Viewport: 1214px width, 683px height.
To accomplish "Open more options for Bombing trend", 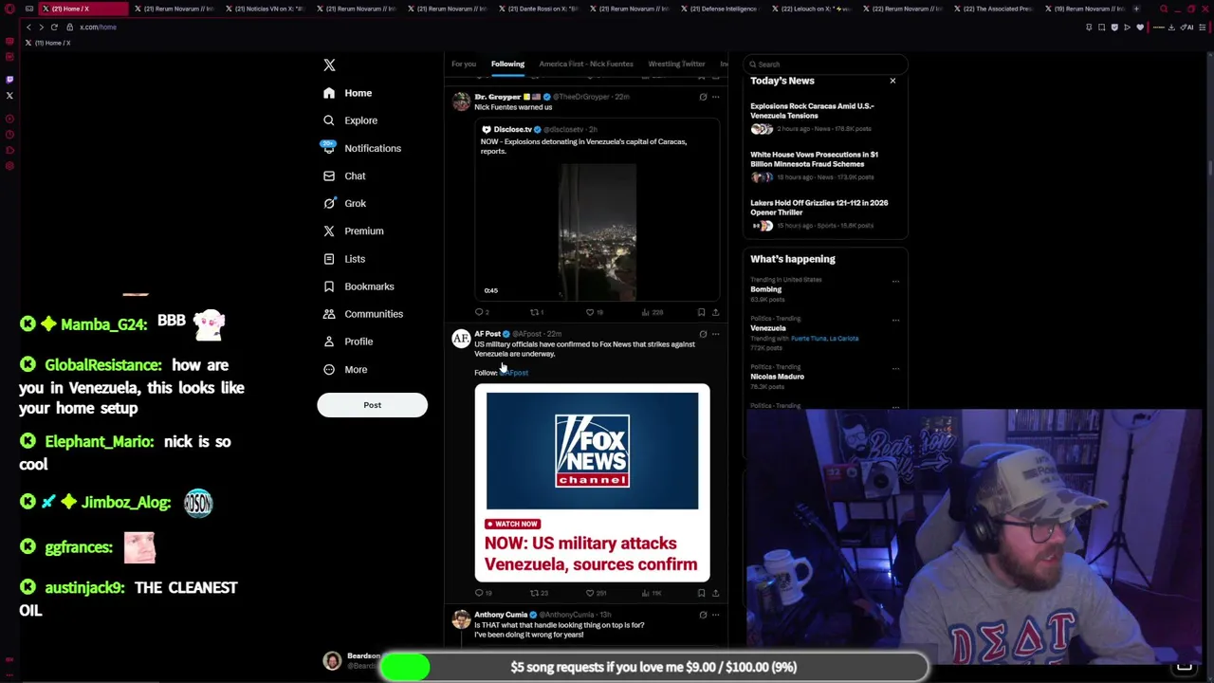I will pos(895,281).
